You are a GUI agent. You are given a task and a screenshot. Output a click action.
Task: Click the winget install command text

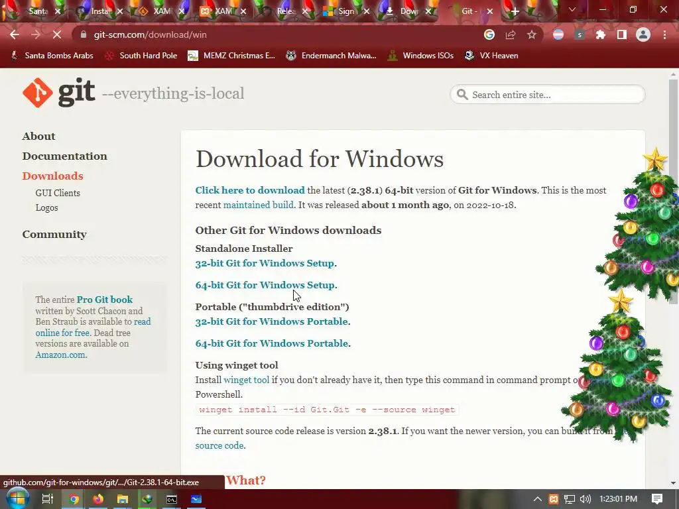(327, 410)
